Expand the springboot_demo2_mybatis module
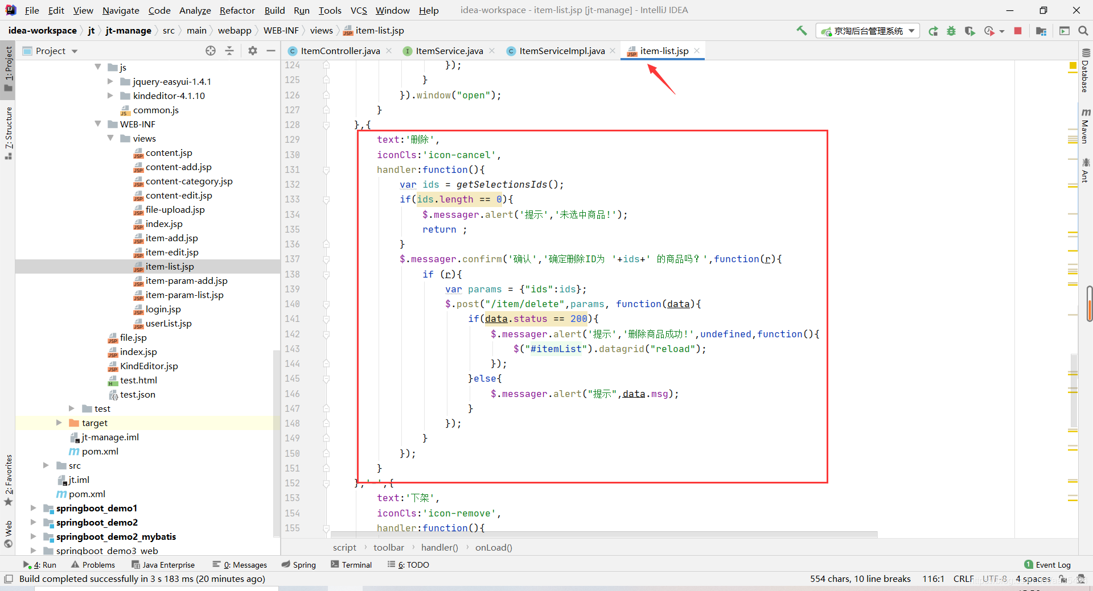The image size is (1093, 591). point(34,536)
